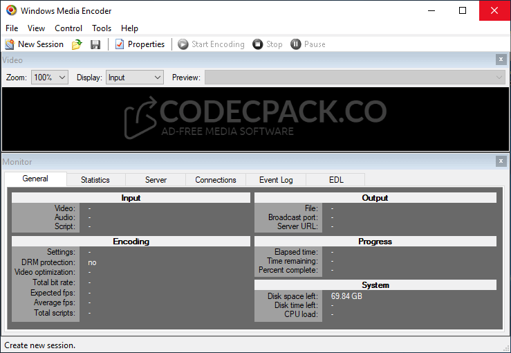Click the Windows Media Encoder title bar icon
The height and width of the screenshot is (353, 511).
pyautogui.click(x=11, y=10)
